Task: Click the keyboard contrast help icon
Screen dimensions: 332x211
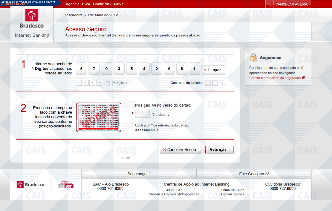Action: (222, 83)
